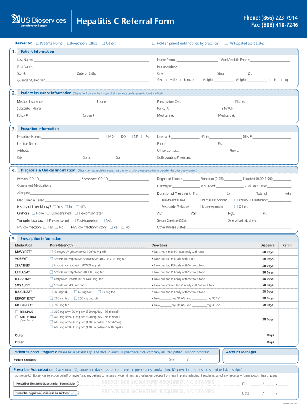Viewport: 307px width, 409px height.
Task: Click the Date of Birth field
Action: click(123, 73)
